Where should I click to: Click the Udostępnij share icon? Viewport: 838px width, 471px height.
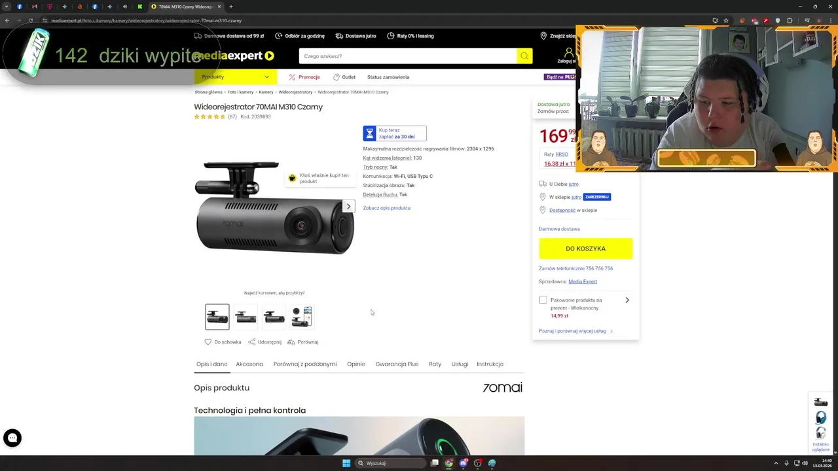click(x=251, y=342)
